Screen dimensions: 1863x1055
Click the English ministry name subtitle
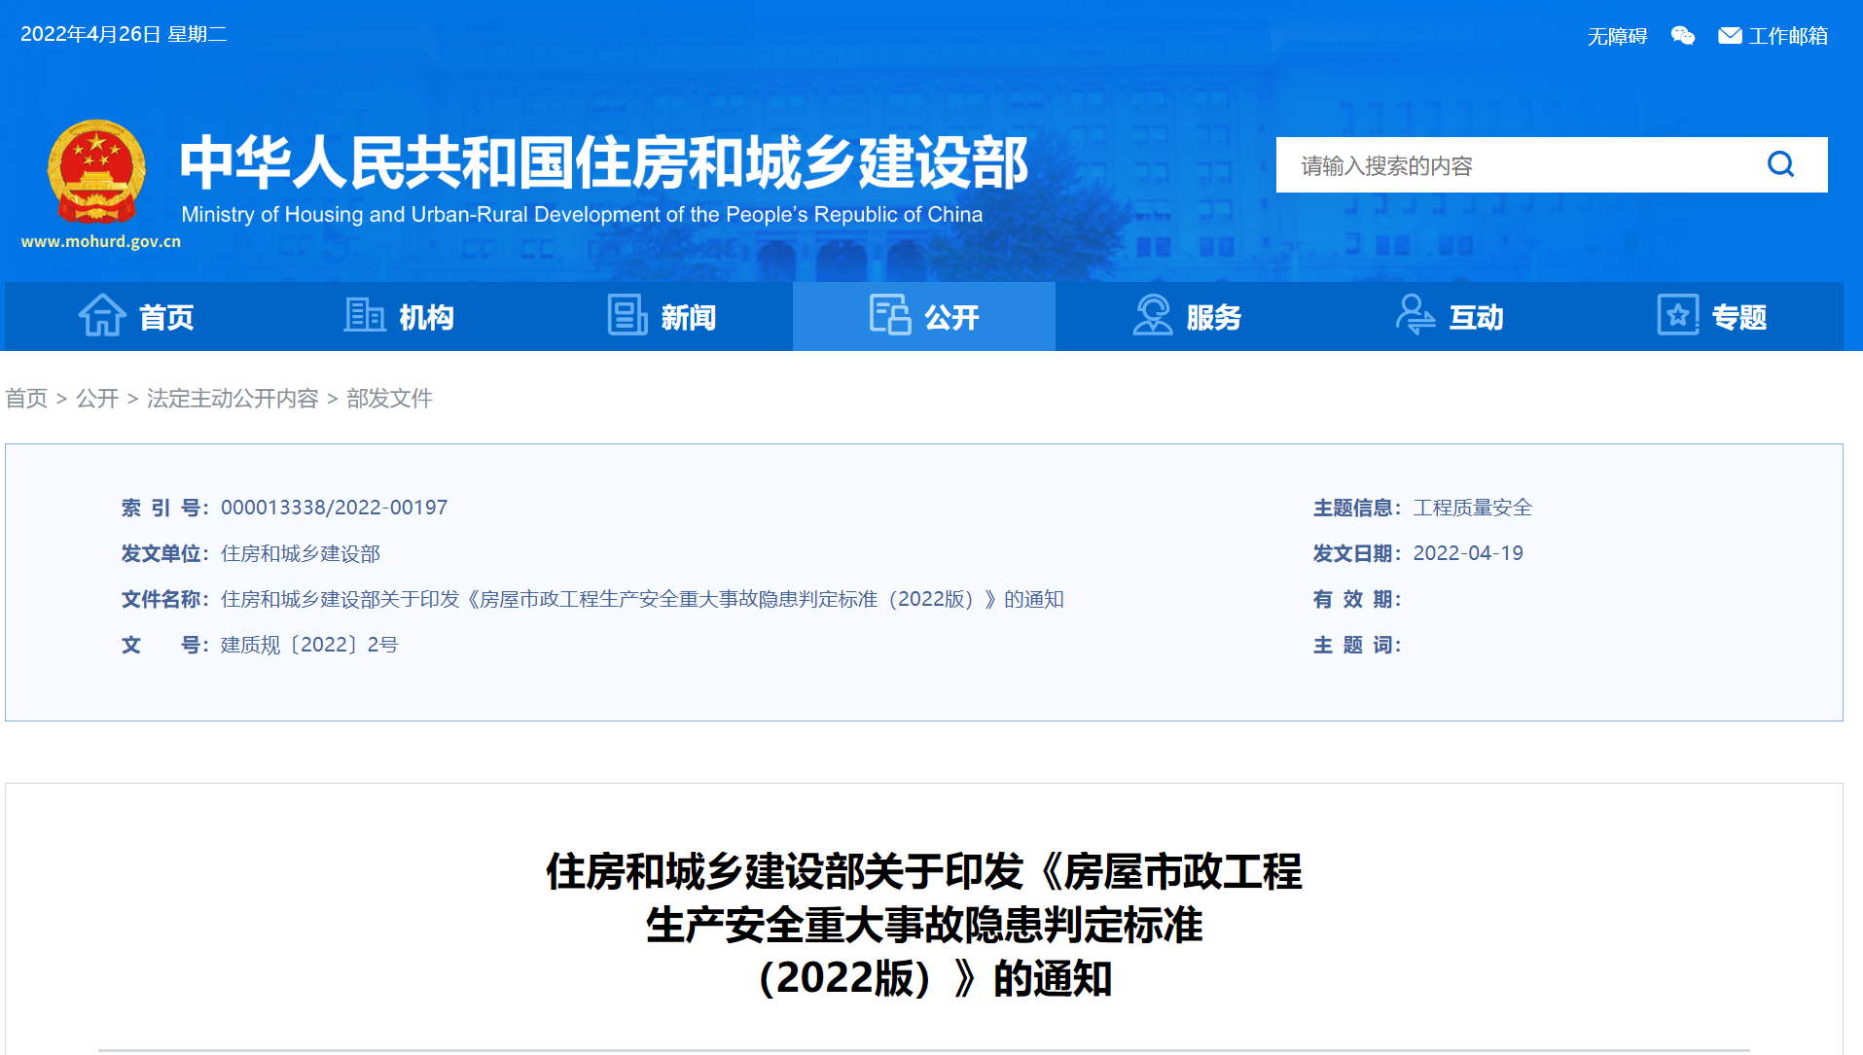point(582,215)
